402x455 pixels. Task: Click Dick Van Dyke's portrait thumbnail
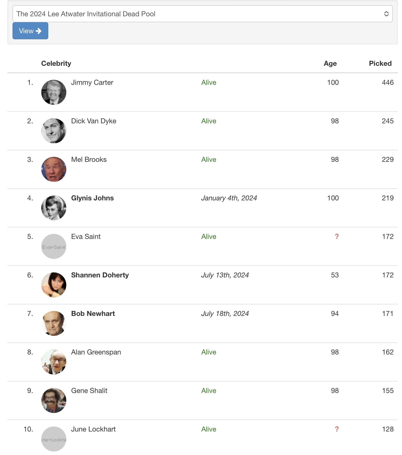(54, 131)
